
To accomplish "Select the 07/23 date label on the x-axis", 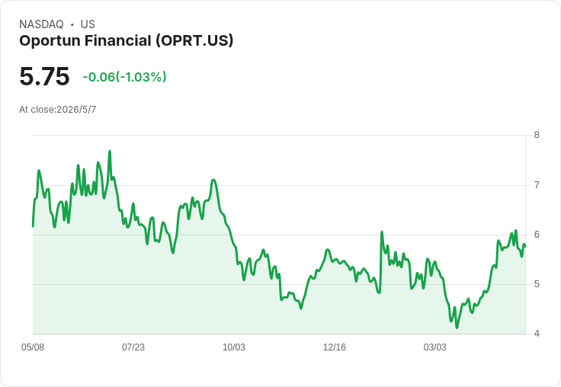I will [x=133, y=347].
